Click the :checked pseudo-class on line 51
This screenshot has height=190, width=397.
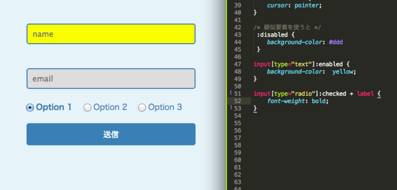[333, 94]
